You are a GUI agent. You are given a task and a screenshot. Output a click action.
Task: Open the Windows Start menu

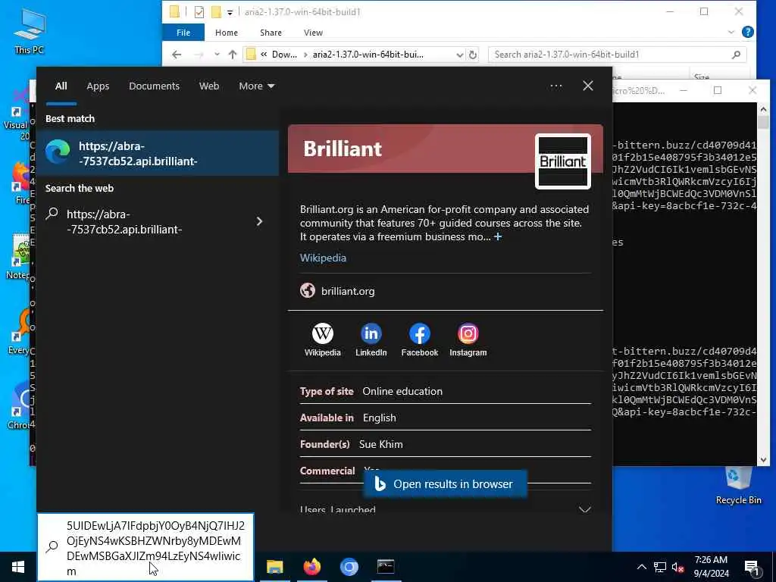18,567
